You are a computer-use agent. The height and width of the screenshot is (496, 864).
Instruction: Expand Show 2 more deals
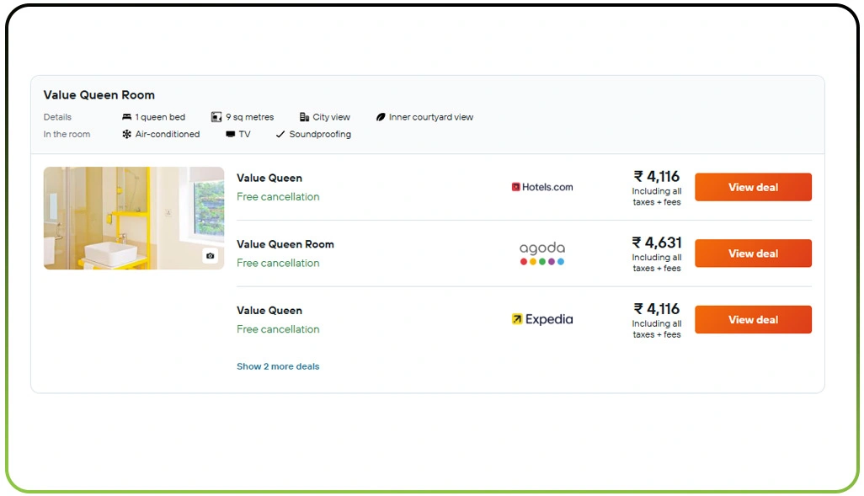(278, 366)
